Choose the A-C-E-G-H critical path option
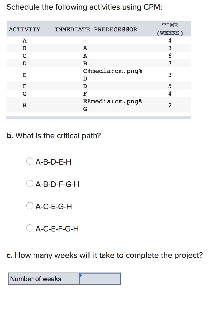 click(30, 206)
